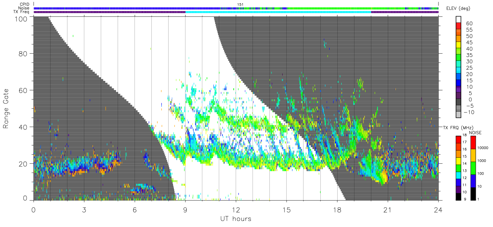Click the black bottom segment of the TX FRQ bar

click(459, 196)
